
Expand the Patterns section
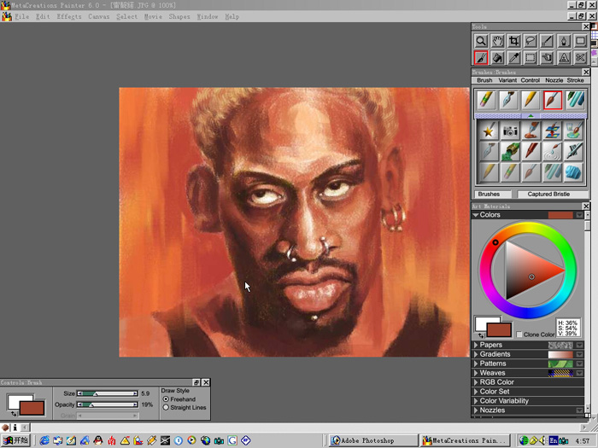(x=476, y=364)
